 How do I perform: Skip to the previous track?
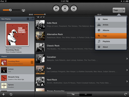pyautogui.click(x=56, y=8)
